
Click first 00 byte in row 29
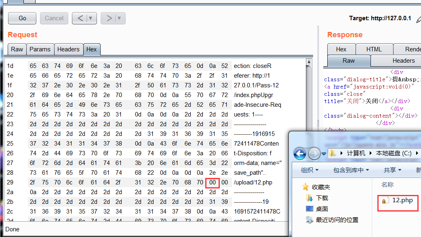pos(213,182)
